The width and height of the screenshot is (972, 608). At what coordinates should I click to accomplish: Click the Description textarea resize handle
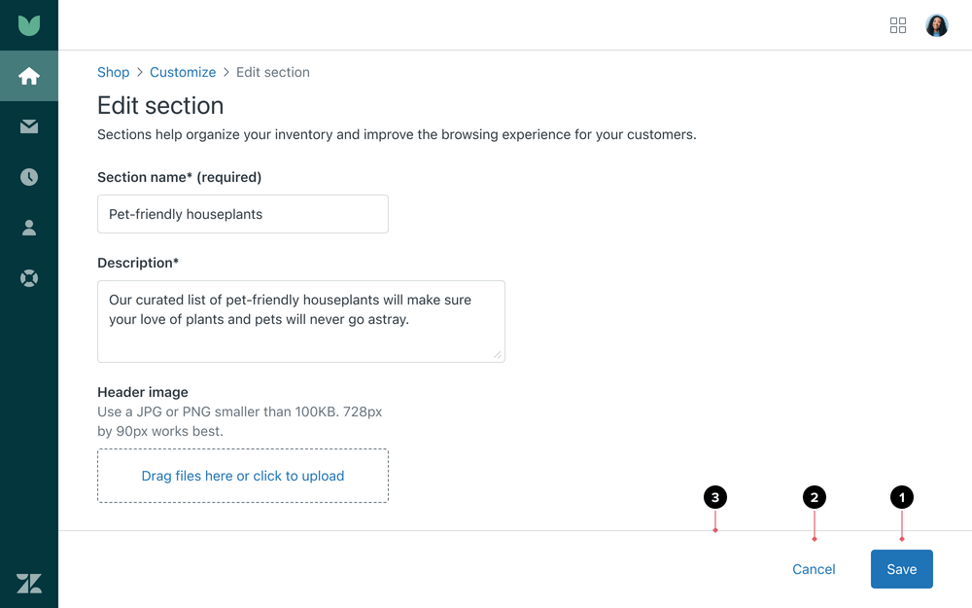point(498,355)
